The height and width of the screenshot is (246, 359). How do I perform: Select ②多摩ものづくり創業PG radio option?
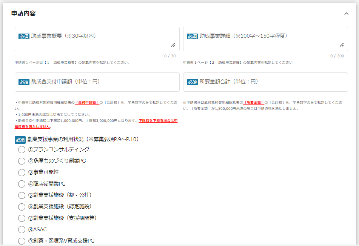click(x=22, y=161)
